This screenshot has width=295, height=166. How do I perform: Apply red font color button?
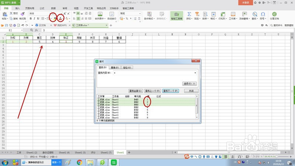point(60,18)
